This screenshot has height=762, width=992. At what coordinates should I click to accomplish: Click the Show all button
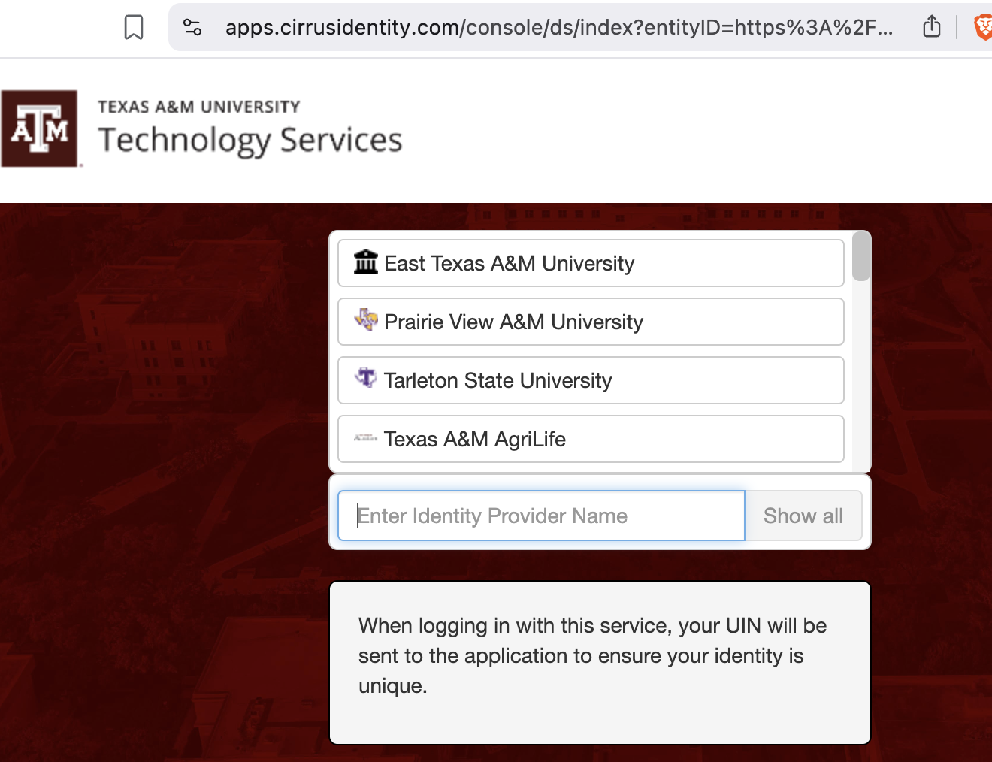[x=803, y=516]
